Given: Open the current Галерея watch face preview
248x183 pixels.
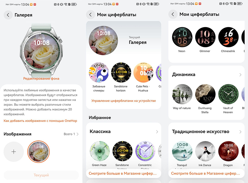Looking at the screenshot, I should [x=103, y=40].
